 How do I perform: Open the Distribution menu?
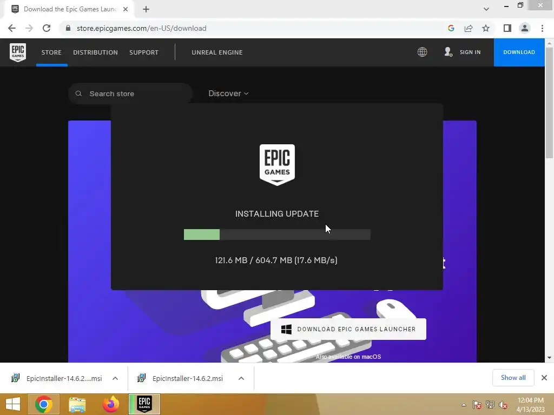pos(95,52)
